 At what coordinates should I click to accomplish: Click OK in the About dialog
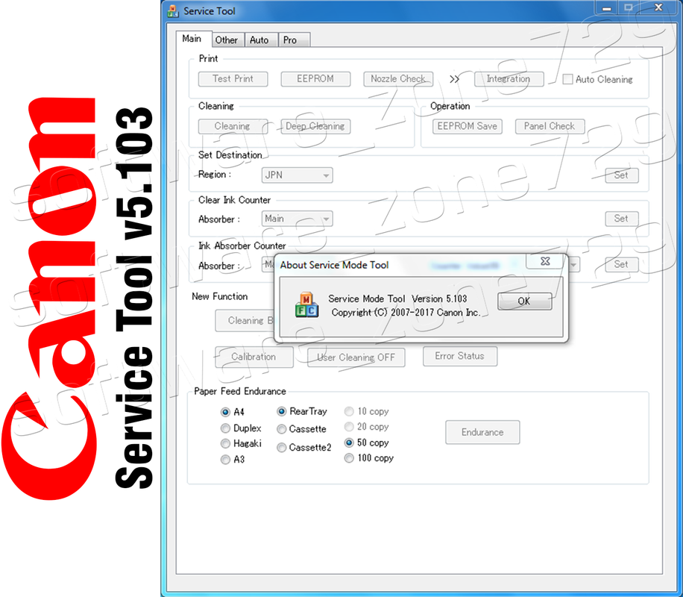coord(524,301)
